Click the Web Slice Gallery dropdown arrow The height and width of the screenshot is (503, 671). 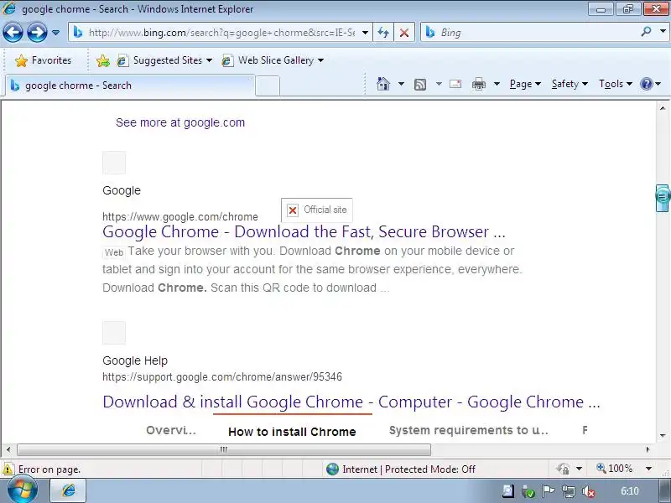[321, 60]
